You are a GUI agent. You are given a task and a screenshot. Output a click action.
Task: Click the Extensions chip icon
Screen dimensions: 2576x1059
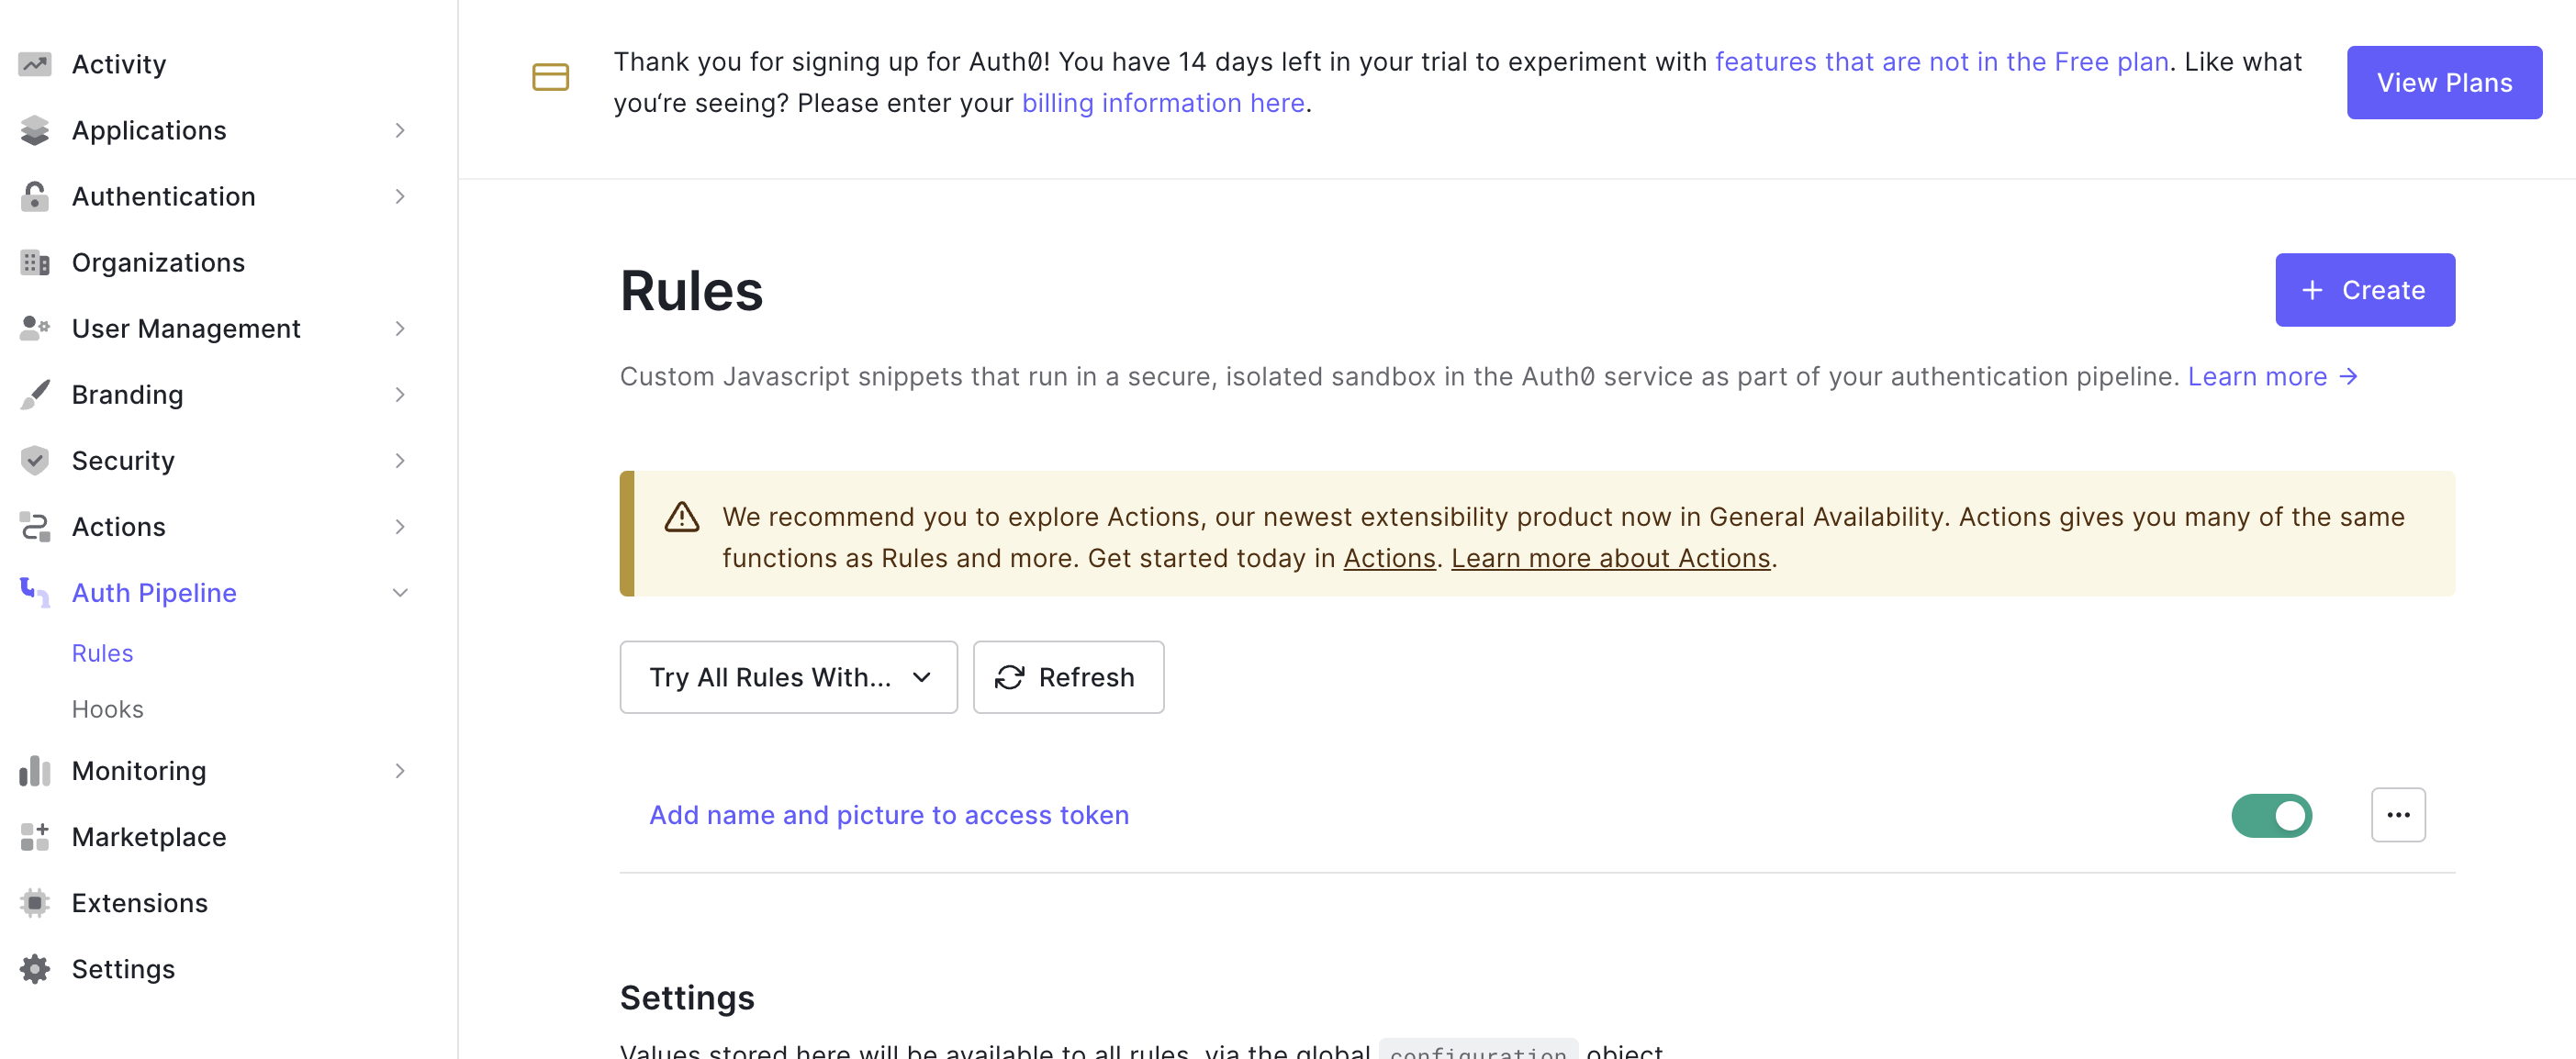[35, 902]
